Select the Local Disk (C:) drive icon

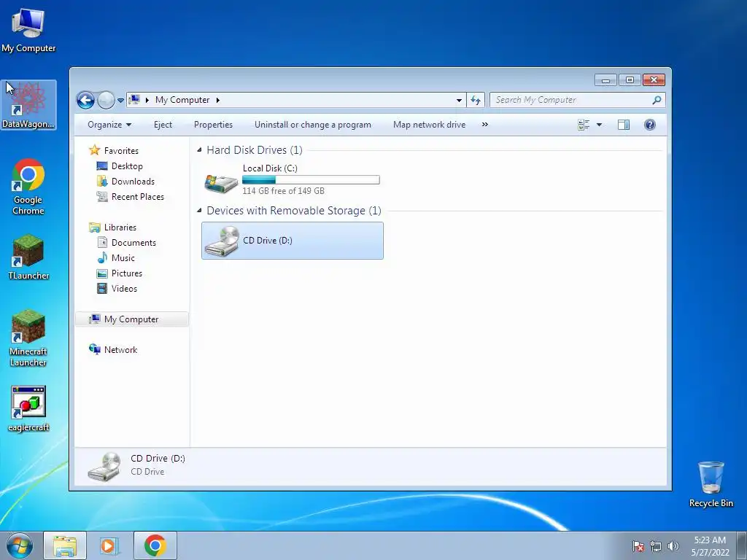(x=221, y=183)
